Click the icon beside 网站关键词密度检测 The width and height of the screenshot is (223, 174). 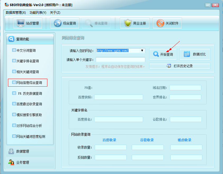(14, 136)
